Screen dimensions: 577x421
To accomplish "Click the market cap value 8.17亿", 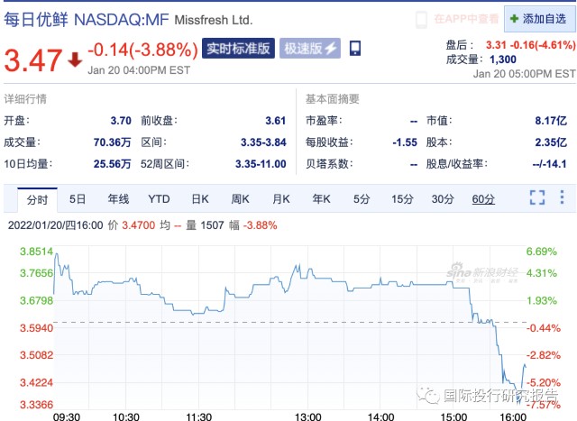I will click(x=551, y=121).
